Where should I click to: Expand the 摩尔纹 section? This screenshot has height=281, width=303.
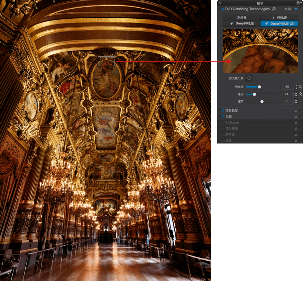point(230,135)
